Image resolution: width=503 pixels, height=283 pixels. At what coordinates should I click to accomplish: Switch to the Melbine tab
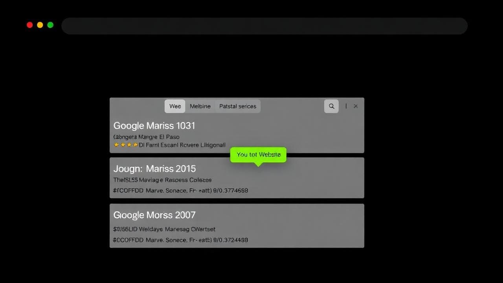click(x=200, y=106)
